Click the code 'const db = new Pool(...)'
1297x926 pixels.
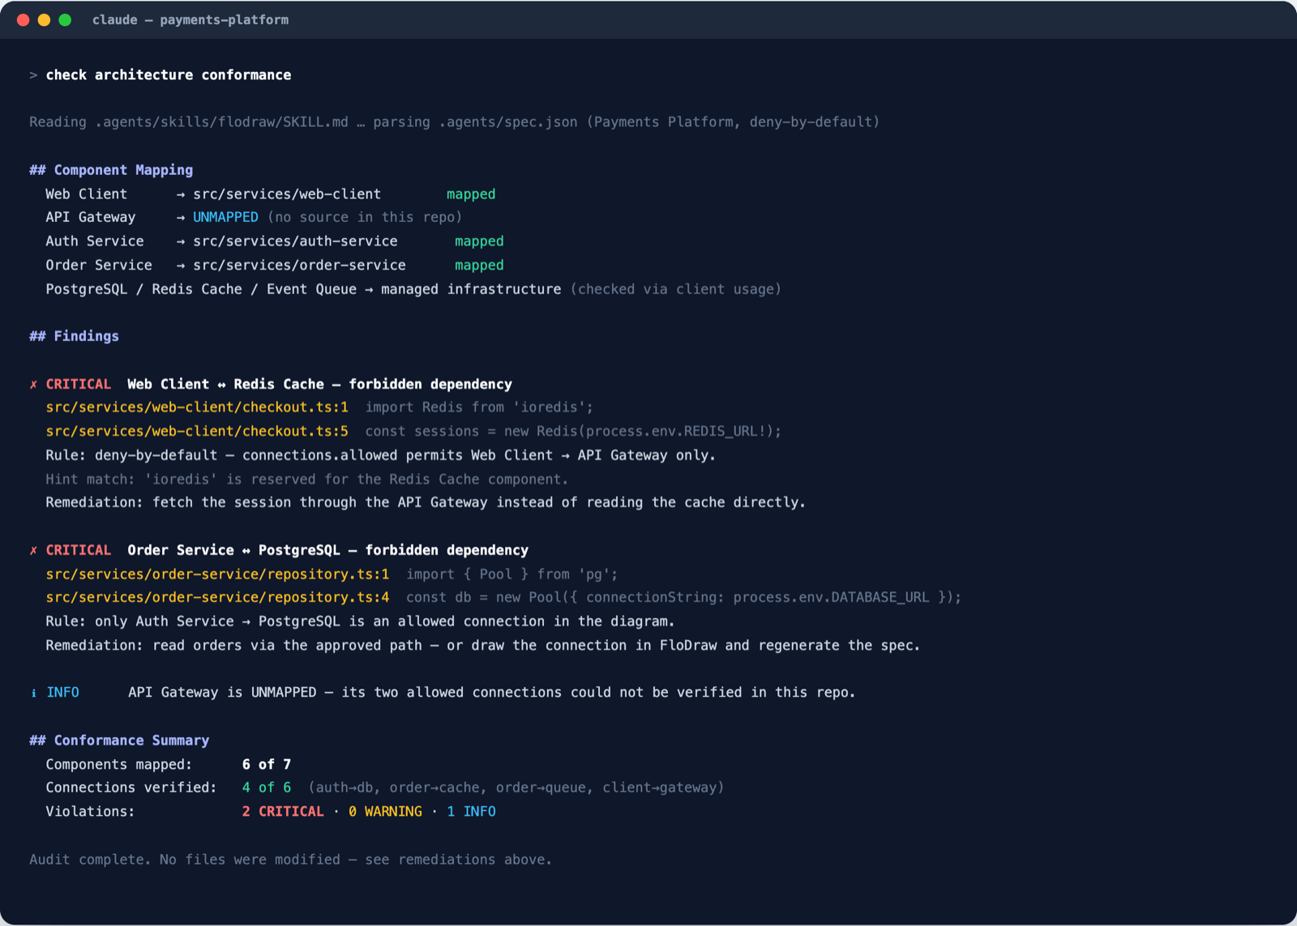pos(683,597)
